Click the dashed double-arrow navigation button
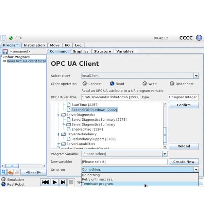This screenshot has width=204, height=221. (x=33, y=172)
